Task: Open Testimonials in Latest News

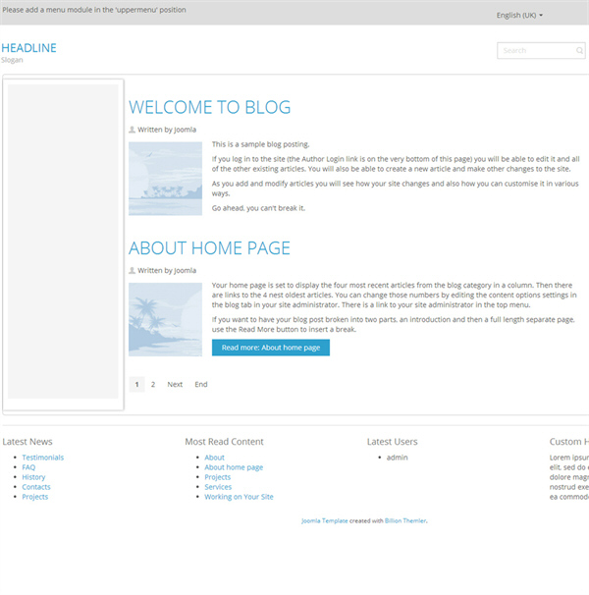Action: (43, 458)
